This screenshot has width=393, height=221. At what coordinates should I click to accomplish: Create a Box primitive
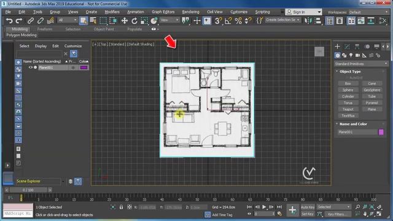point(348,83)
